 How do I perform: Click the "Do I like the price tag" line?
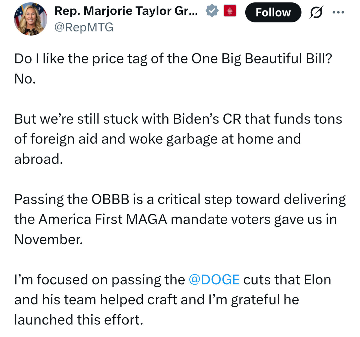click(x=173, y=59)
